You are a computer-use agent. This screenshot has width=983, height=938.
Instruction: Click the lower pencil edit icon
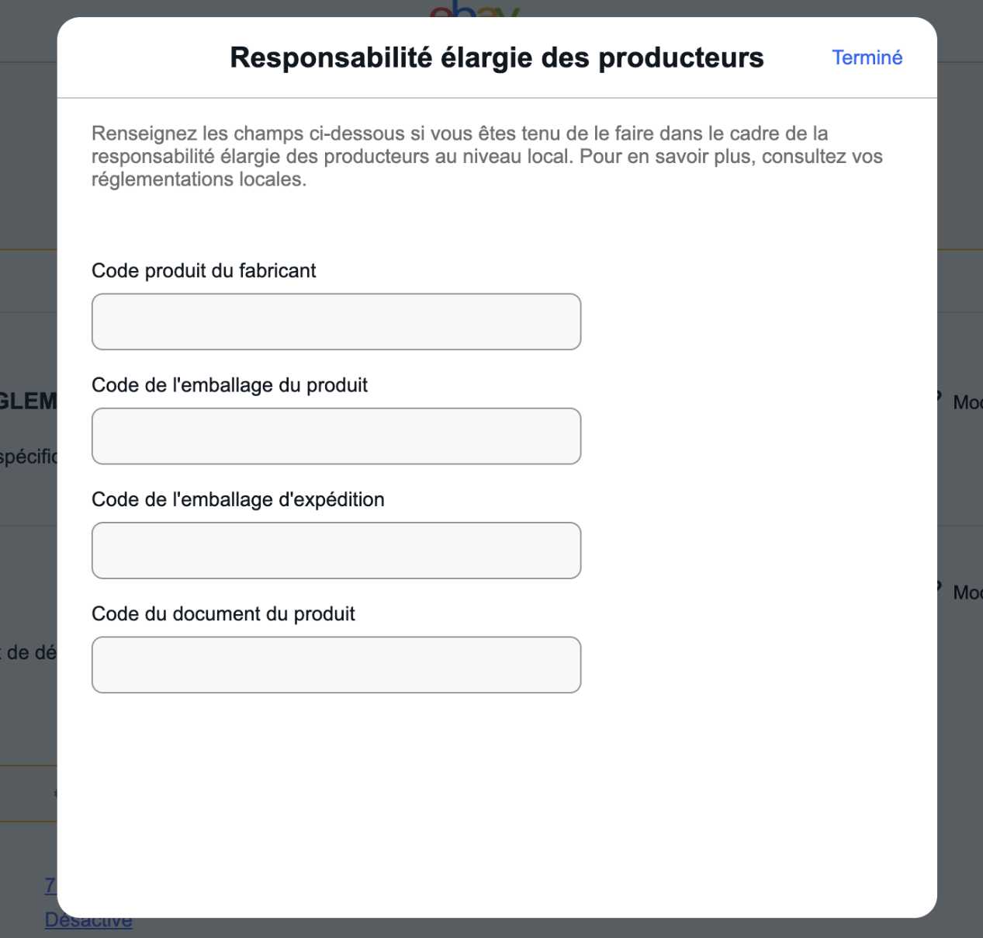tap(940, 588)
